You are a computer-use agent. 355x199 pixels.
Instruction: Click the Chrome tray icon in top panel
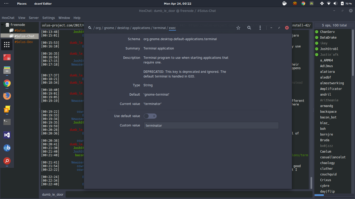coord(303,3)
